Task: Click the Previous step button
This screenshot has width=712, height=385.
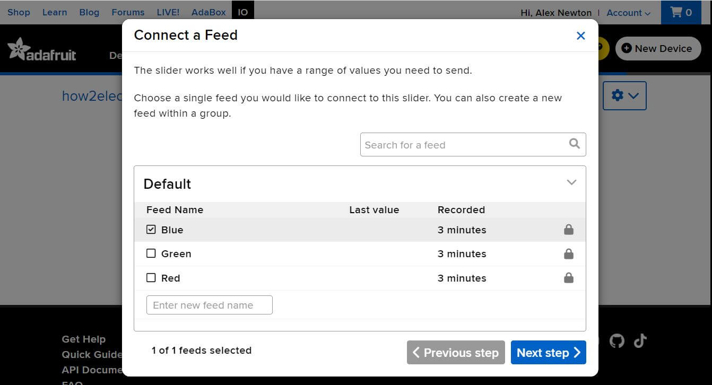Action: 456,353
